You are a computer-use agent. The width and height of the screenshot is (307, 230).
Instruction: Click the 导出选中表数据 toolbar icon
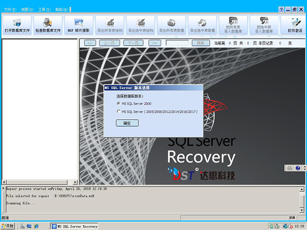pos(203,25)
